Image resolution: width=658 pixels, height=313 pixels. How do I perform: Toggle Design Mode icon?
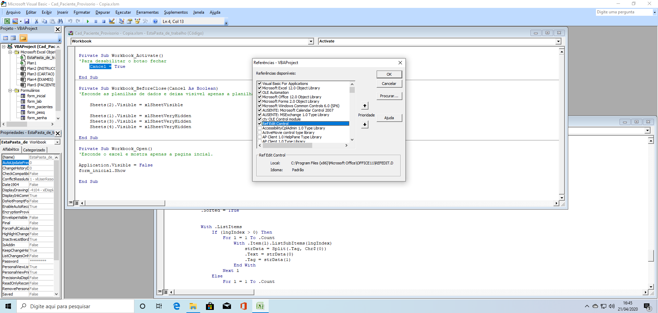click(112, 21)
